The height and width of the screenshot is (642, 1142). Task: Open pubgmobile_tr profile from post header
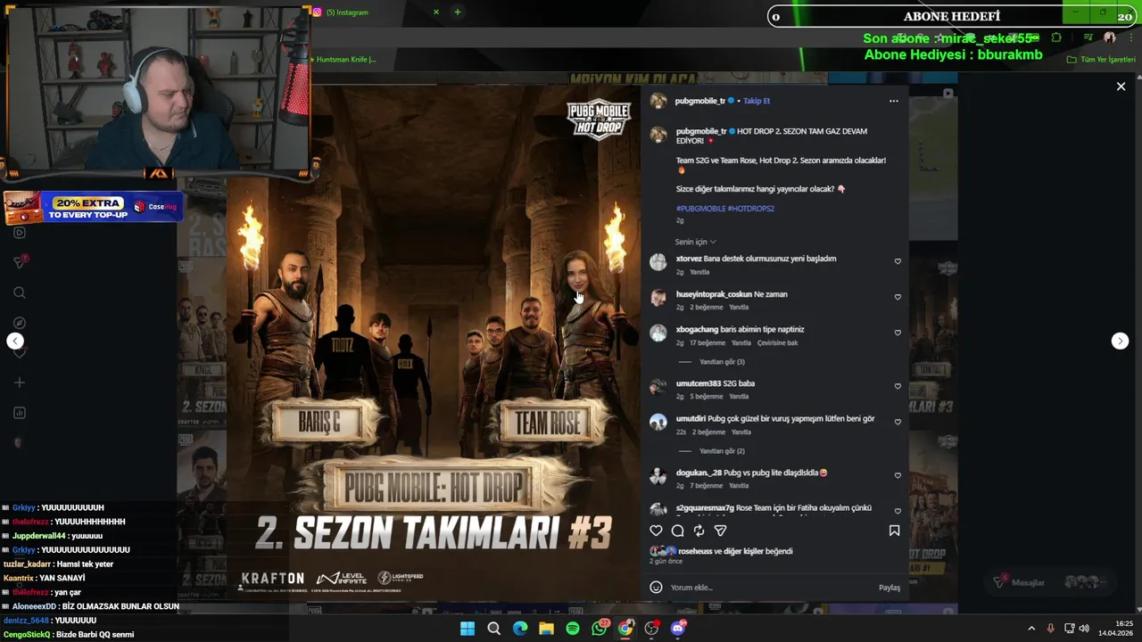click(x=700, y=101)
